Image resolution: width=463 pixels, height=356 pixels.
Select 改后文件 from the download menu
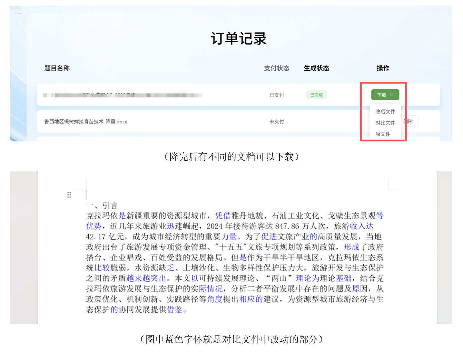(x=385, y=112)
